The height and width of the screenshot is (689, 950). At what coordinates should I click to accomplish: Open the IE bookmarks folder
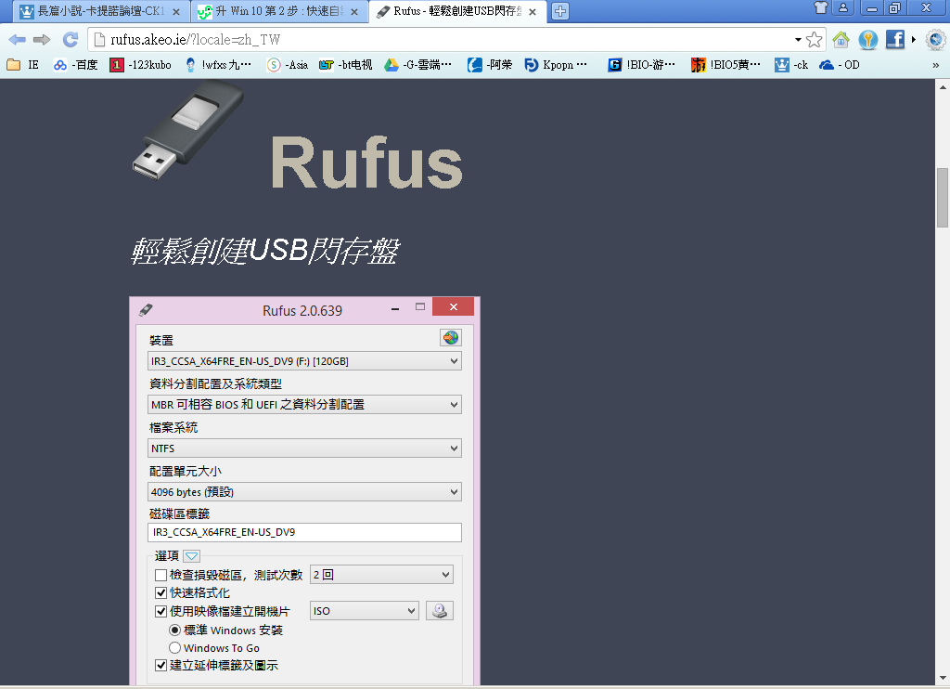(23, 65)
